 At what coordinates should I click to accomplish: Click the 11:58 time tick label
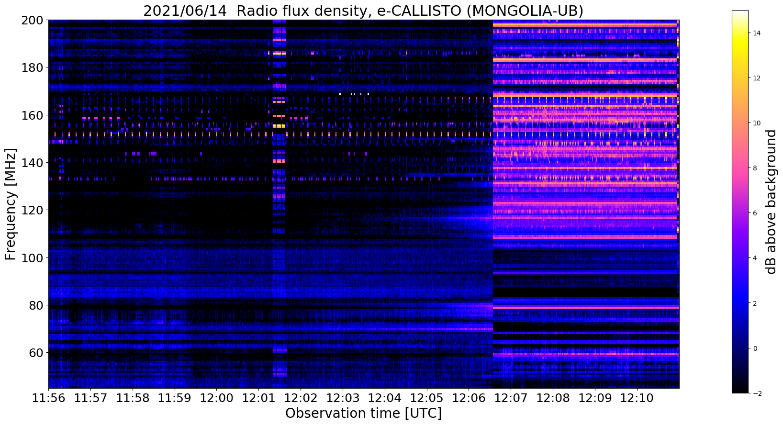pos(133,398)
